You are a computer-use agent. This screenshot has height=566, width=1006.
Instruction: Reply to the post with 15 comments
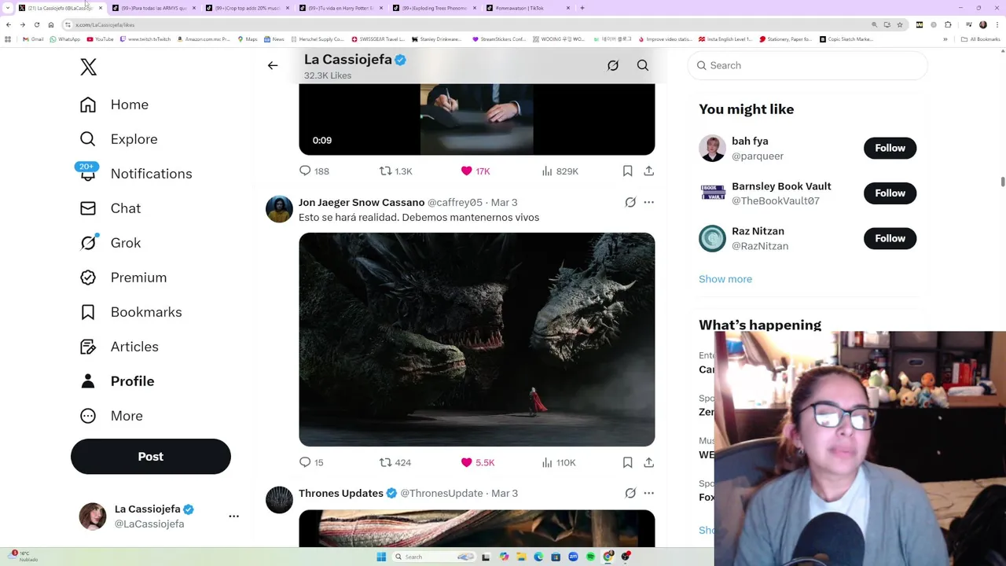point(311,462)
